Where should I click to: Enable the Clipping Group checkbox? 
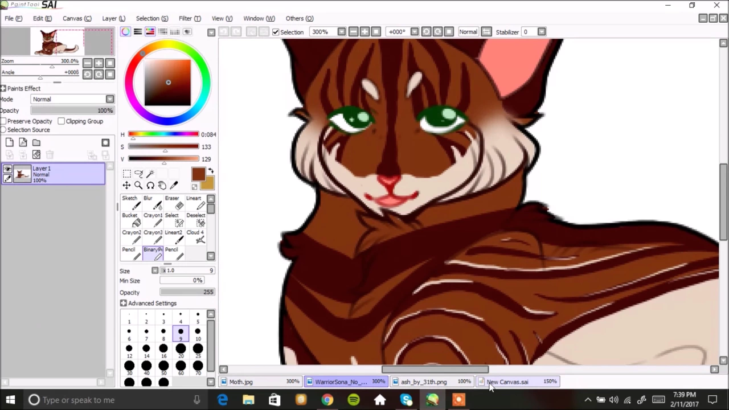click(x=61, y=121)
